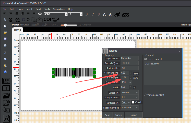Click Apply in Barcode dialog

pos(107,115)
